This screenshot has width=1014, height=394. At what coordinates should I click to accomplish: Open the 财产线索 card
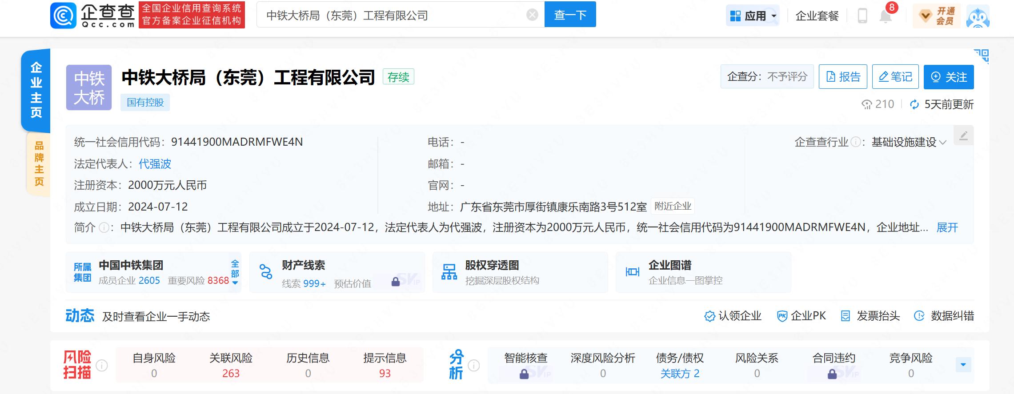pos(337,272)
